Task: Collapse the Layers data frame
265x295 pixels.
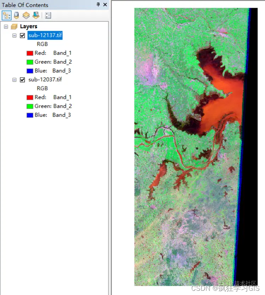Action: pyautogui.click(x=6, y=27)
